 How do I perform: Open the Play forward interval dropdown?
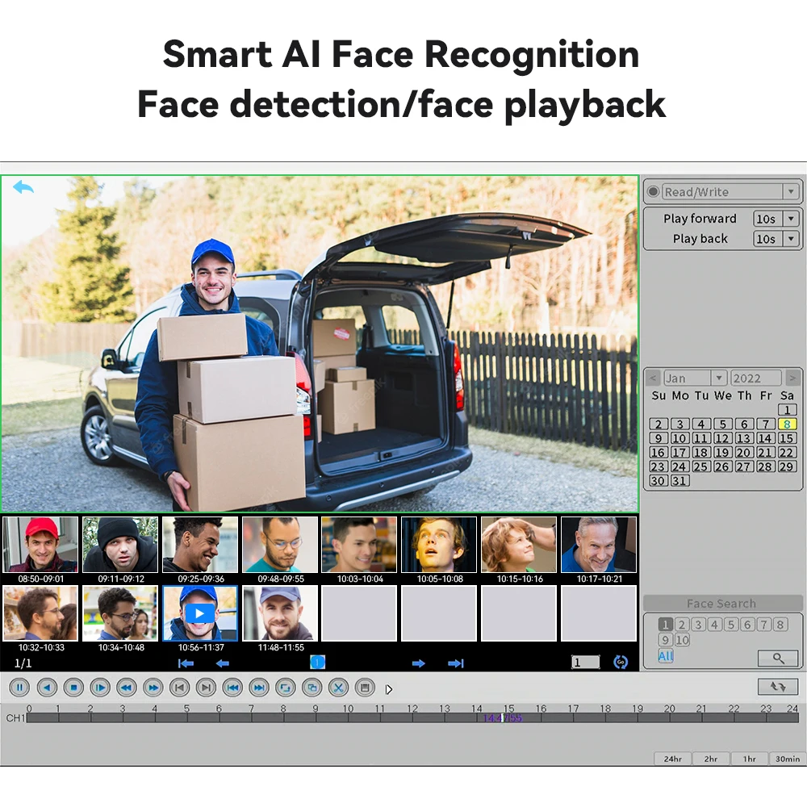click(791, 219)
